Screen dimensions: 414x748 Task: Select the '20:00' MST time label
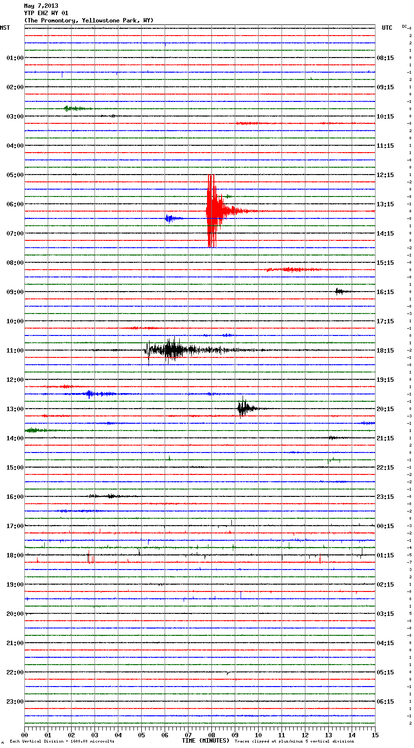tap(15, 614)
